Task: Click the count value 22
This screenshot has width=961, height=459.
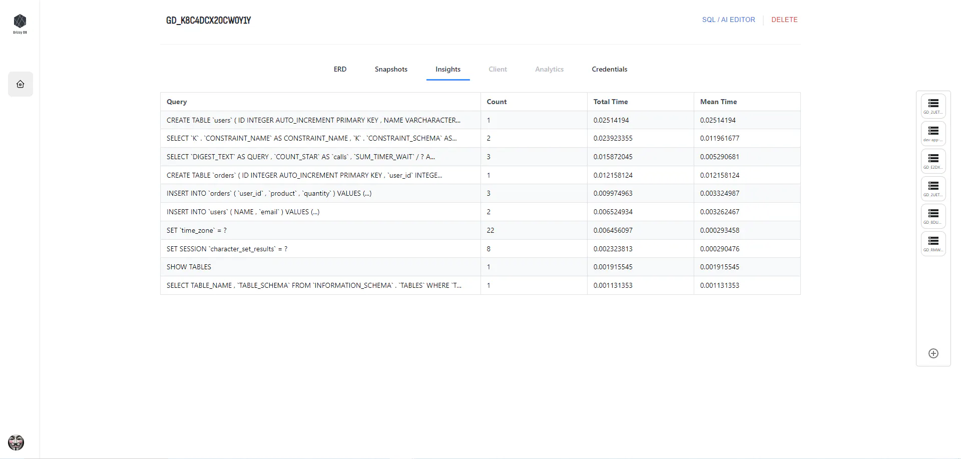Action: 491,230
